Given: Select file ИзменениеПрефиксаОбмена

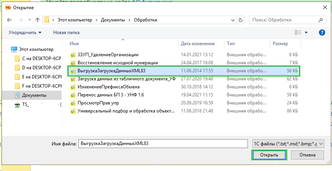Looking at the screenshot, I should 108,87.
